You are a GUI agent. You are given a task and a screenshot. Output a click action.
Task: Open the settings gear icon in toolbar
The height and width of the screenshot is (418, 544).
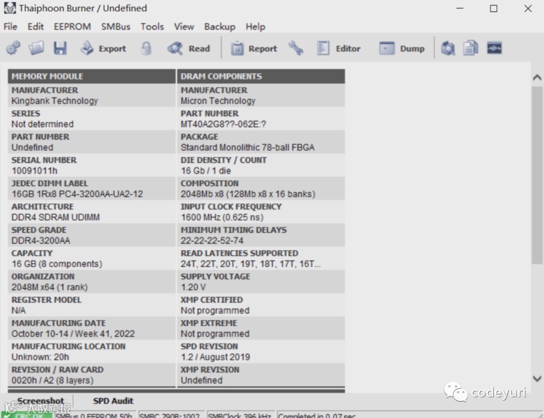(13, 48)
